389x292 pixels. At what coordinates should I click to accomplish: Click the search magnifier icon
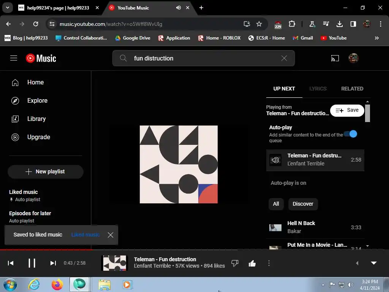click(x=123, y=58)
